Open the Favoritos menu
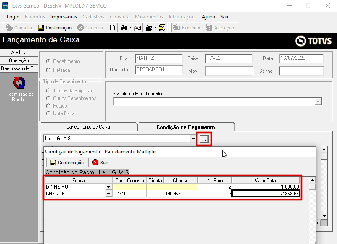 point(35,17)
